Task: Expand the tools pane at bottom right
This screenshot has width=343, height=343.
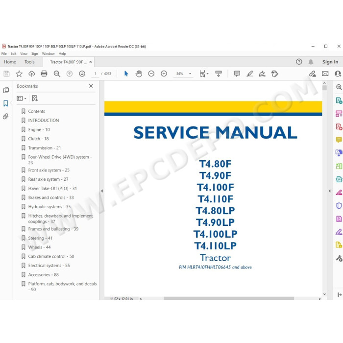Action: (339, 294)
